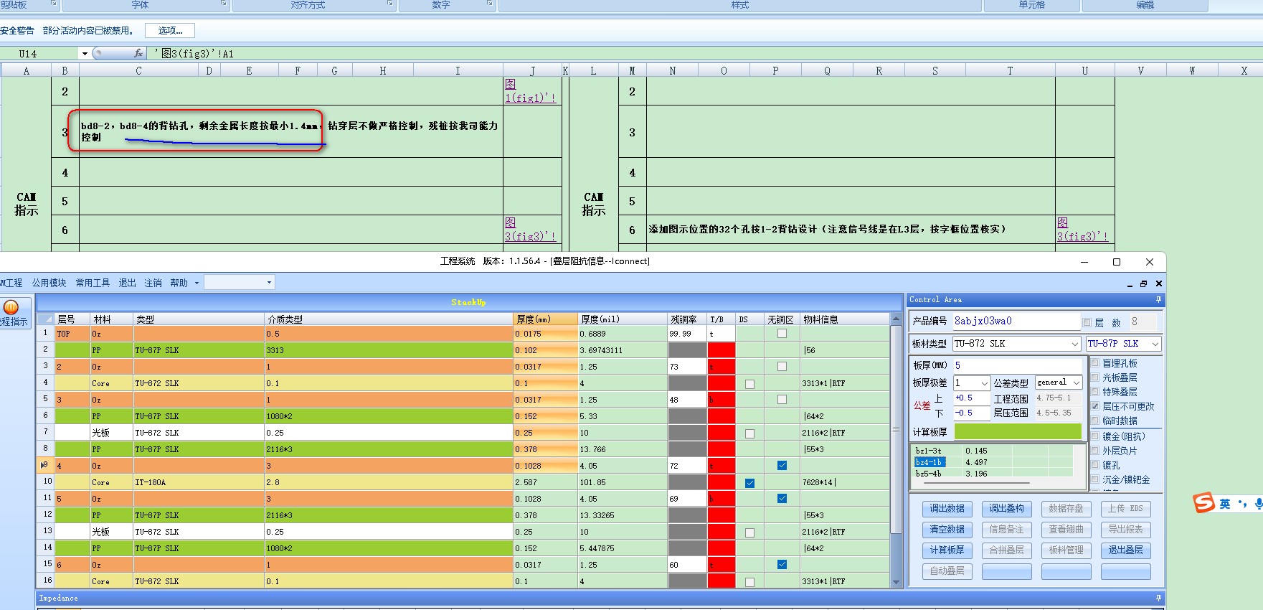Open the 公用模块 menu

pyautogui.click(x=49, y=283)
